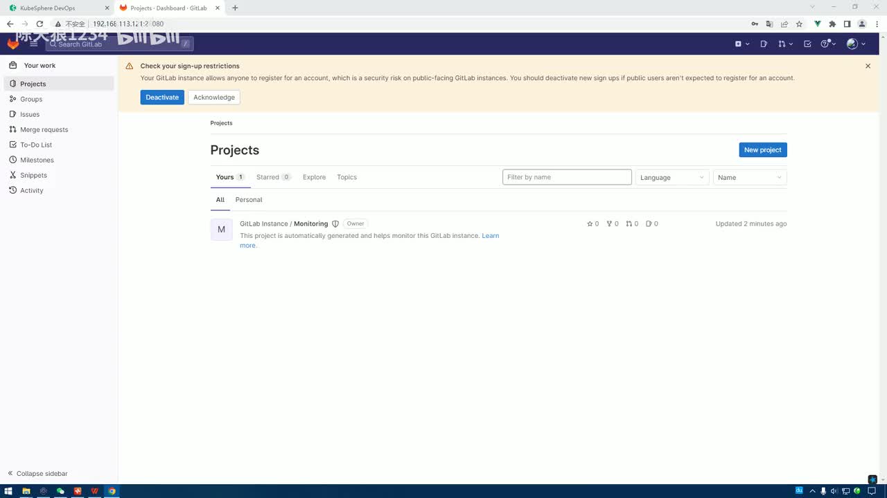887x498 pixels.
Task: Open the Chrome profile icon
Action: 862,24
